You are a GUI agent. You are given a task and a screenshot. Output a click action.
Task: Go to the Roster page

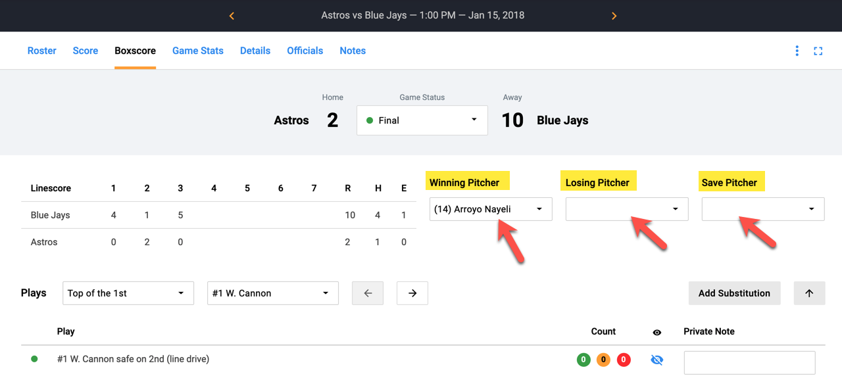[41, 51]
